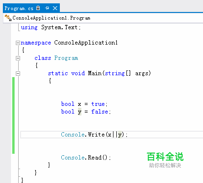203x183 pixels.
Task: Toggle the pin icon on Program.cs tab
Action: coord(47,8)
